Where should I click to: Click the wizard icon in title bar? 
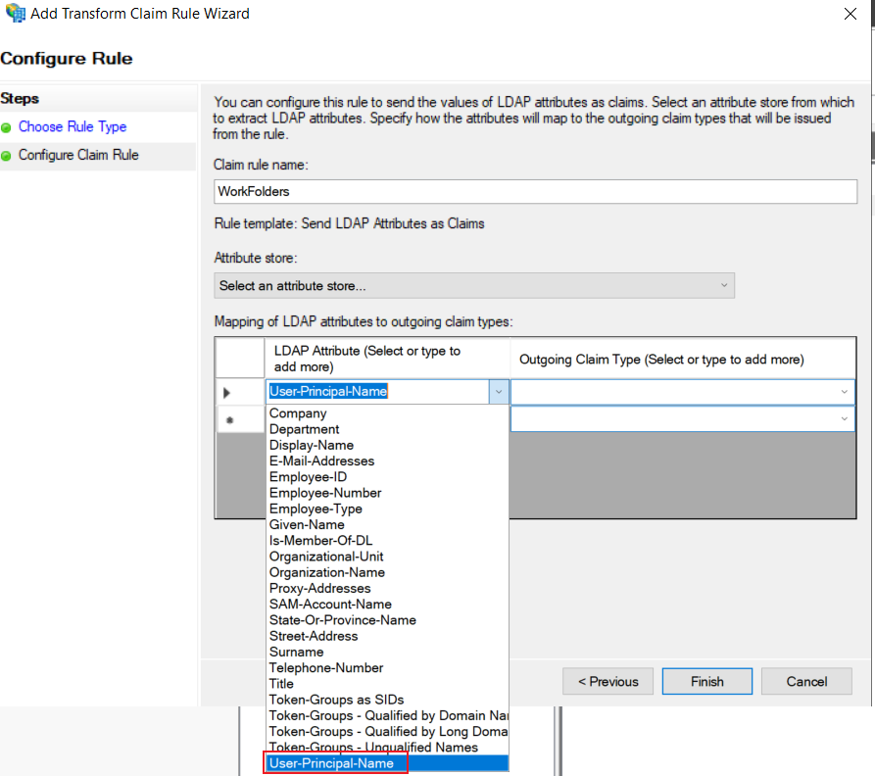click(15, 13)
